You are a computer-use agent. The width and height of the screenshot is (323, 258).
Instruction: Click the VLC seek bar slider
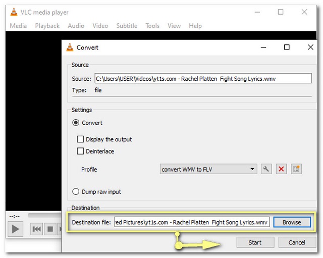click(44, 216)
